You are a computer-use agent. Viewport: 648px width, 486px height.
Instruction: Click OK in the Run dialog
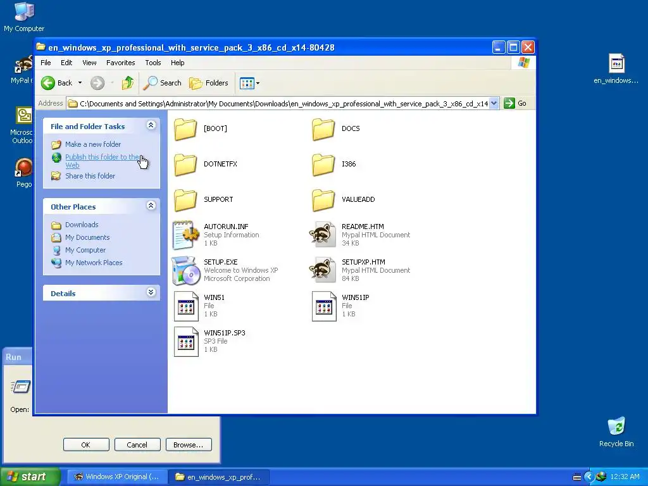pos(86,445)
